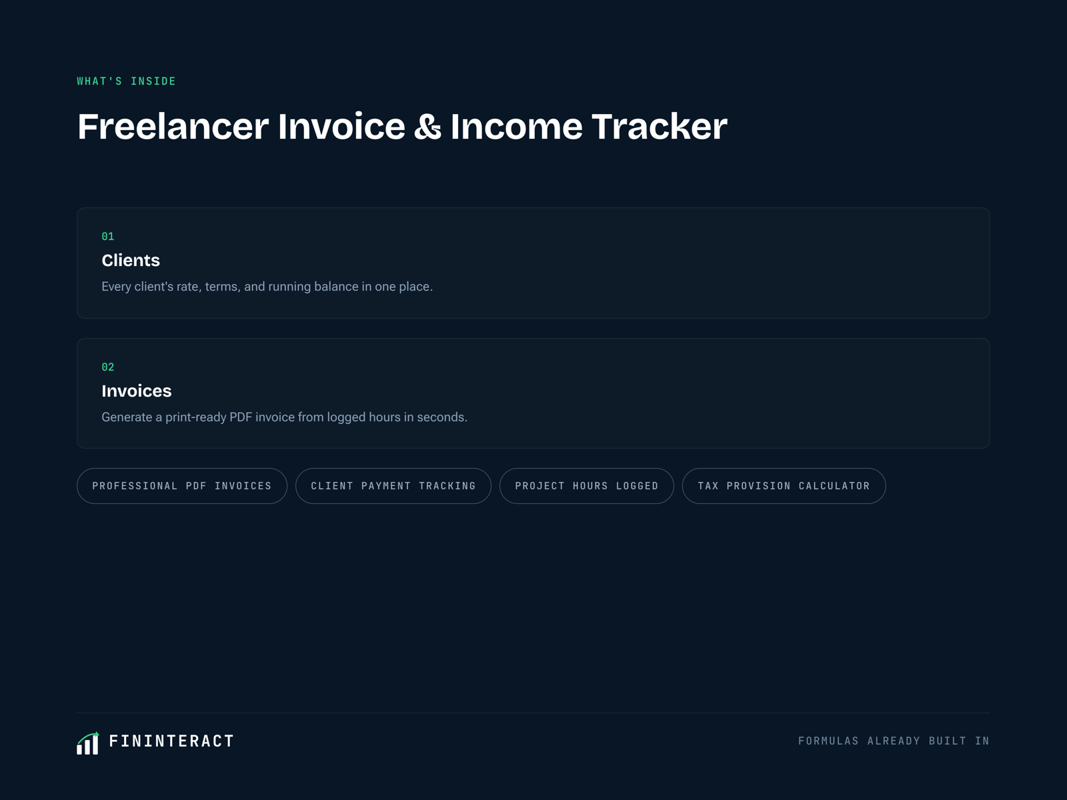1067x800 pixels.
Task: Click the "Every client's rate, terms" description
Action: click(x=267, y=287)
